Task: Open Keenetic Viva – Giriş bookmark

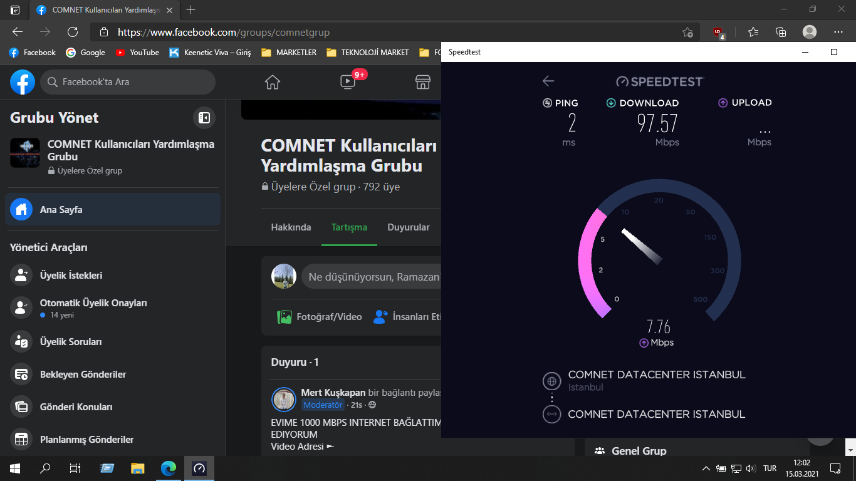Action: [211, 53]
